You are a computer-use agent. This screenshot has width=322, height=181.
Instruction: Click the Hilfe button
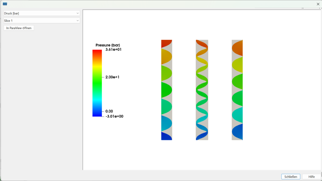(x=311, y=177)
